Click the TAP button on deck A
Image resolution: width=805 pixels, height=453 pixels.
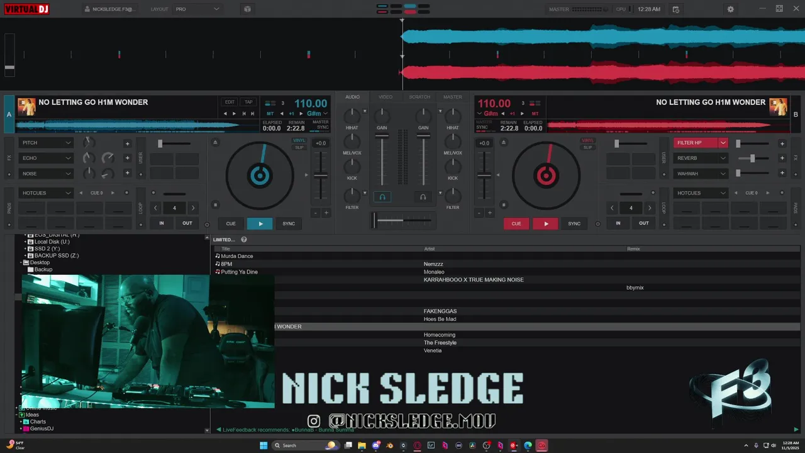tap(248, 102)
